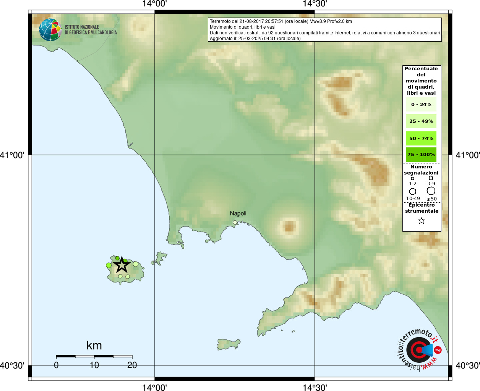This screenshot has width=480, height=391.
Task: Click the 'Terremoto del 21-08-2017 20:57:51' line
Action: coord(281,21)
